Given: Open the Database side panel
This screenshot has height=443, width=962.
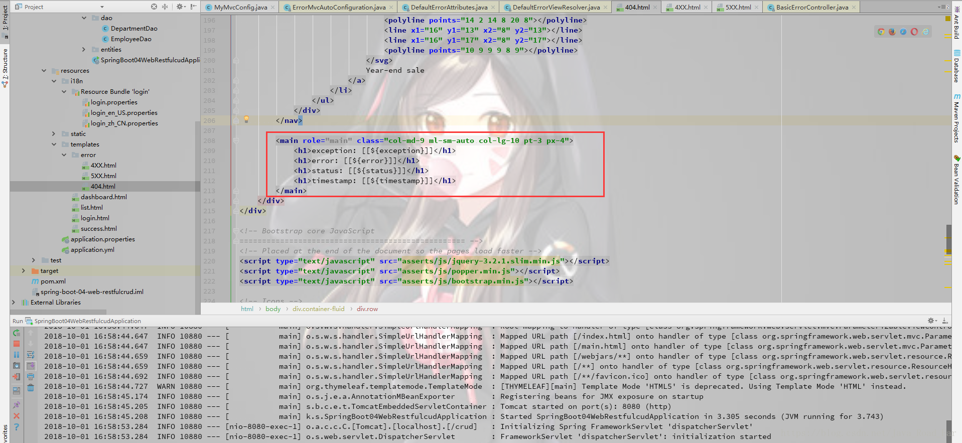Looking at the screenshot, I should point(956,66).
